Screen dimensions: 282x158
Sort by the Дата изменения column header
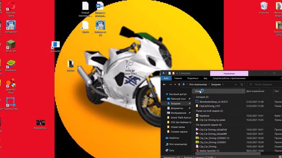click(x=256, y=91)
